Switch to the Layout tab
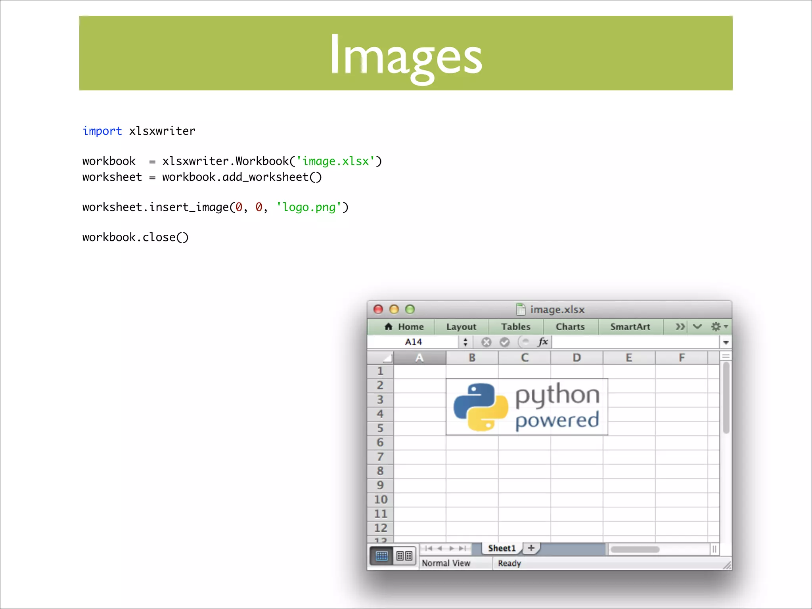This screenshot has width=812, height=609. [x=461, y=327]
